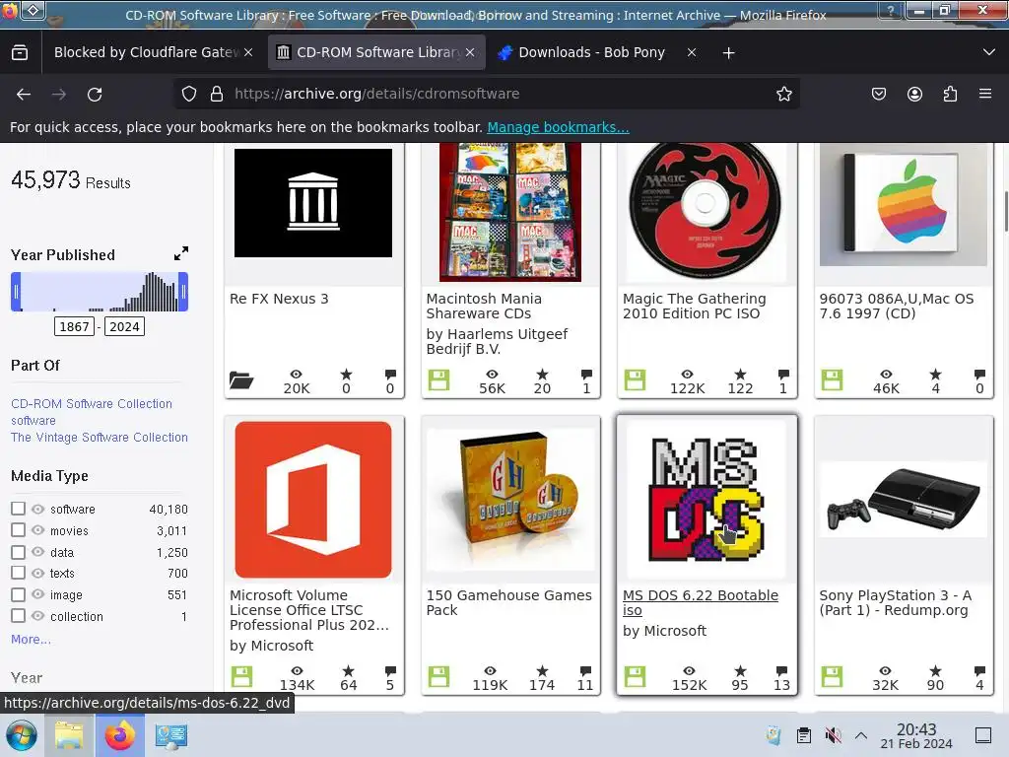Image resolution: width=1009 pixels, height=757 pixels.
Task: Switch to Blocked by Cloudflare Gateway tab
Action: (146, 53)
